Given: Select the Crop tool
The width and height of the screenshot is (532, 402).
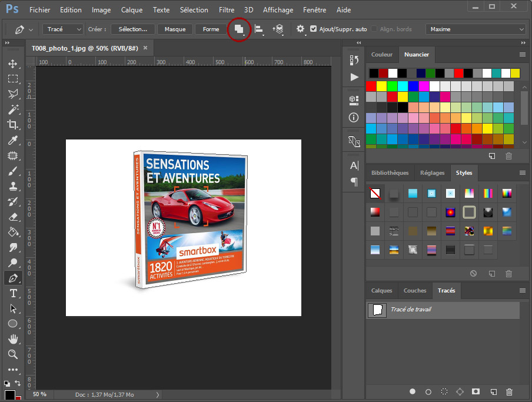Looking at the screenshot, I should click(12, 124).
